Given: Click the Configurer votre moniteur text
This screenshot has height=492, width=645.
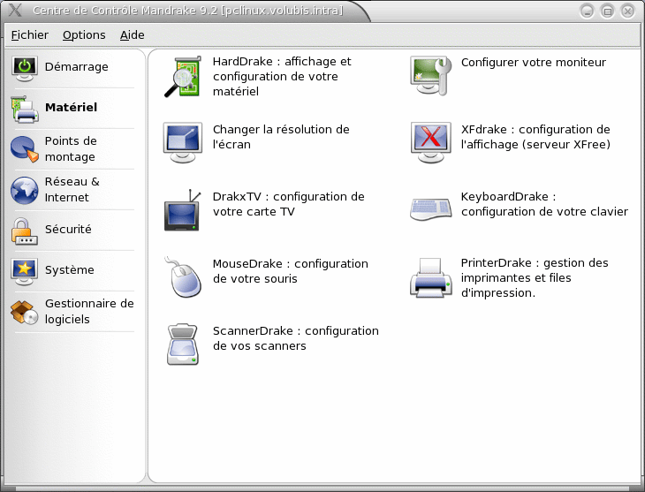Looking at the screenshot, I should (533, 63).
